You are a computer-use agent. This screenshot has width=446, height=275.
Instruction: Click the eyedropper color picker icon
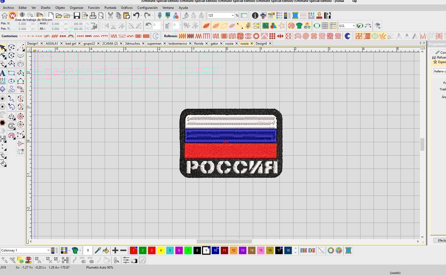pyautogui.click(x=98, y=251)
